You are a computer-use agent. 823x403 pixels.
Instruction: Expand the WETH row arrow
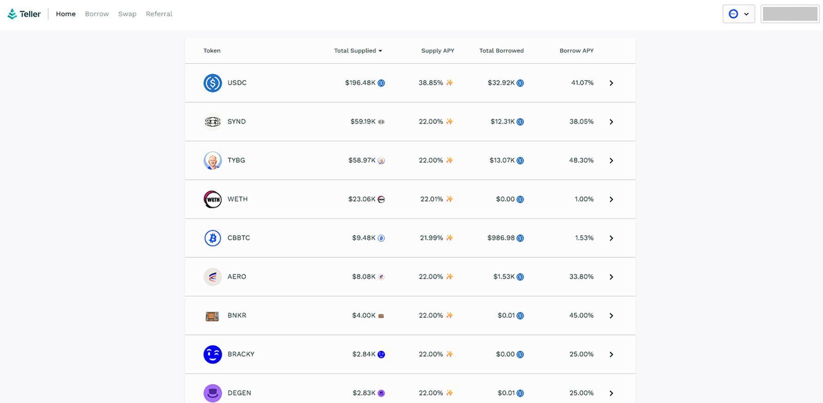(611, 199)
